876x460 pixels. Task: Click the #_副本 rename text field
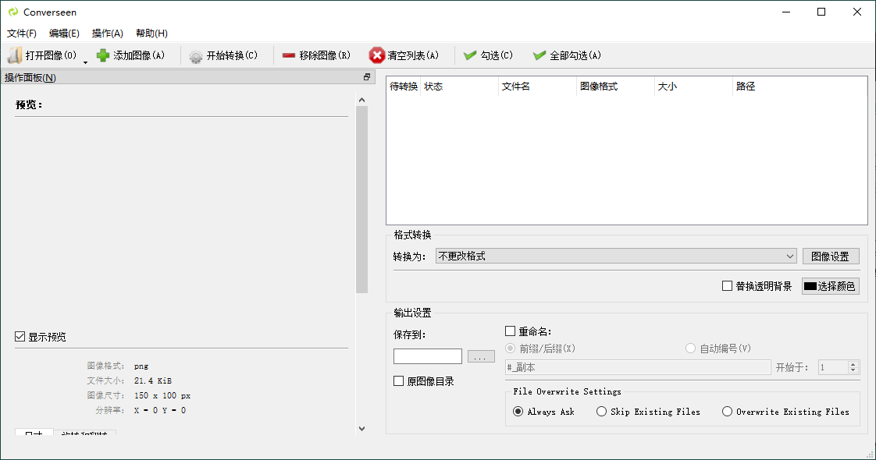[638, 367]
